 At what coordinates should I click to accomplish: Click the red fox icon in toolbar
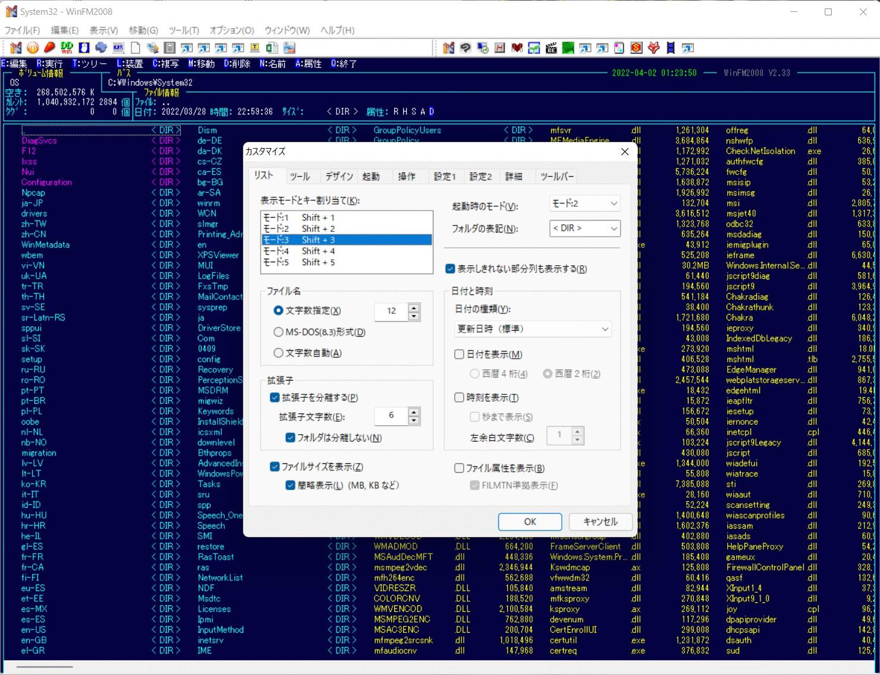click(653, 48)
